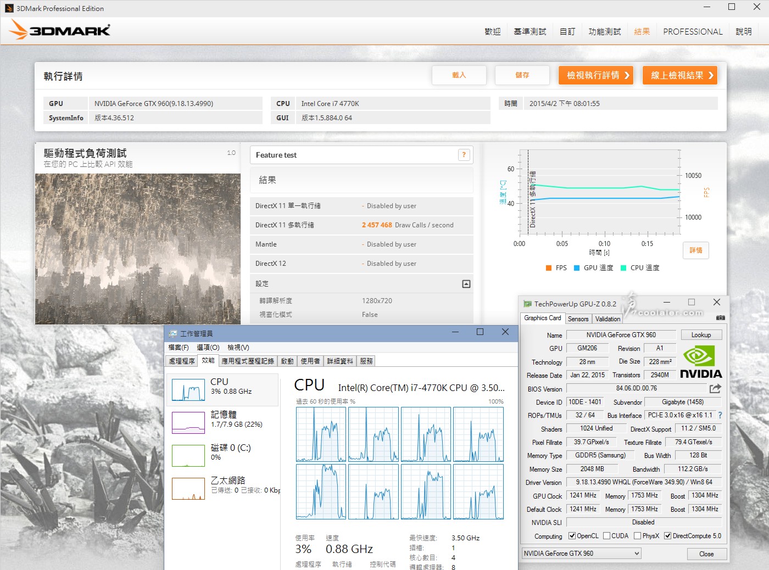
Task: Switch to the 啟動 tab in Task Manager
Action: [287, 361]
